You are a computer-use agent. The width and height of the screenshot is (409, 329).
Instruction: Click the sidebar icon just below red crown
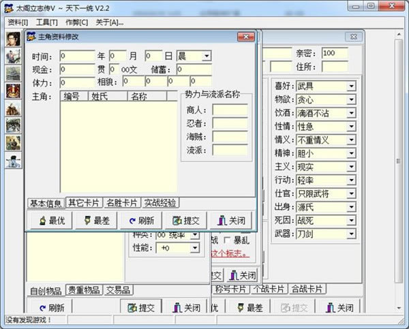click(x=13, y=108)
